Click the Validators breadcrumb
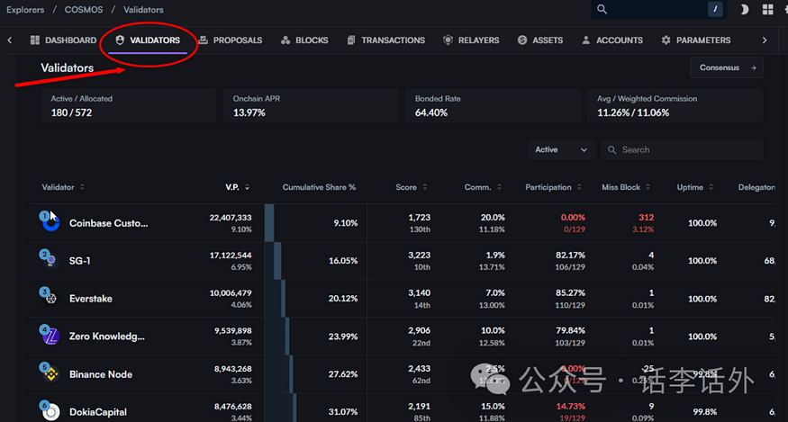Viewport: 788px width, 422px height. click(143, 10)
